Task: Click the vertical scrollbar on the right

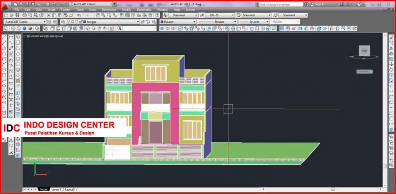Action: pyautogui.click(x=385, y=110)
